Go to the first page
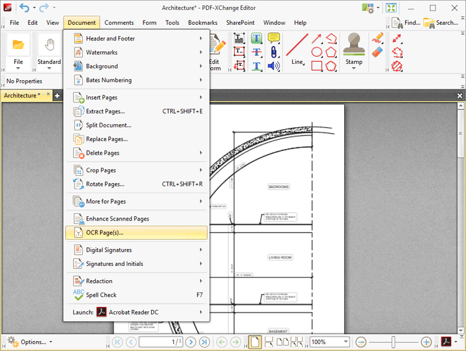The width and height of the screenshot is (466, 351). 117,342
